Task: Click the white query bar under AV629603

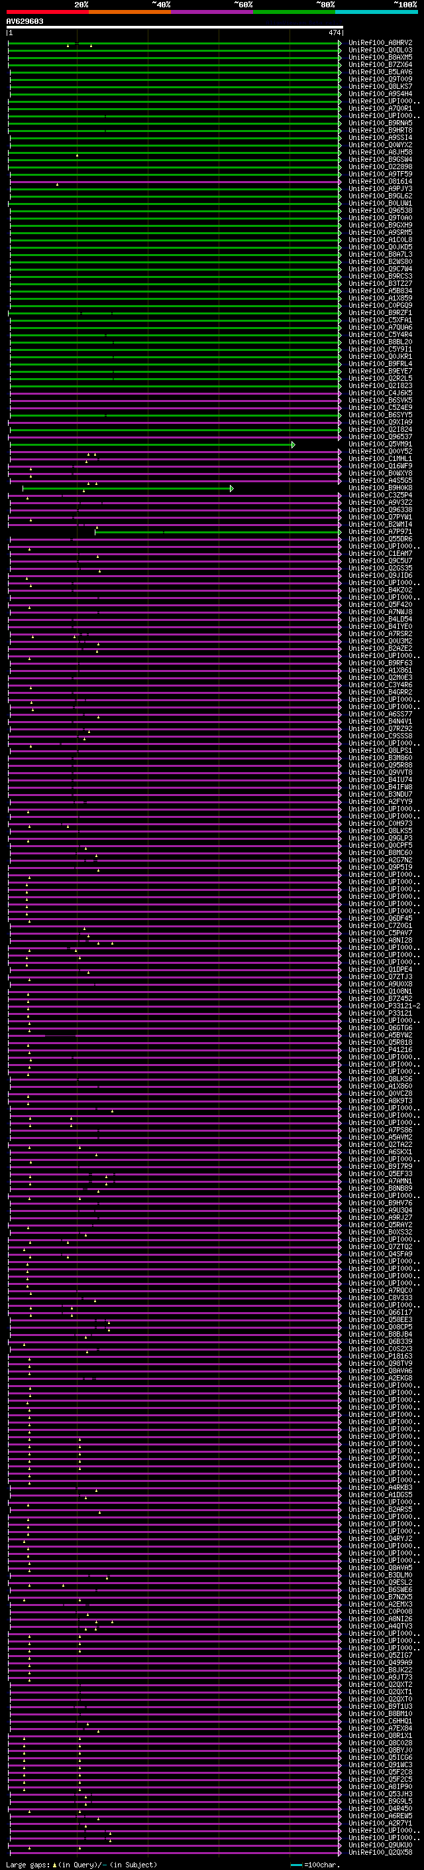Action: pos(175,27)
